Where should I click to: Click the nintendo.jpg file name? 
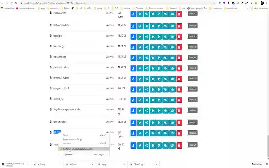pos(60,57)
